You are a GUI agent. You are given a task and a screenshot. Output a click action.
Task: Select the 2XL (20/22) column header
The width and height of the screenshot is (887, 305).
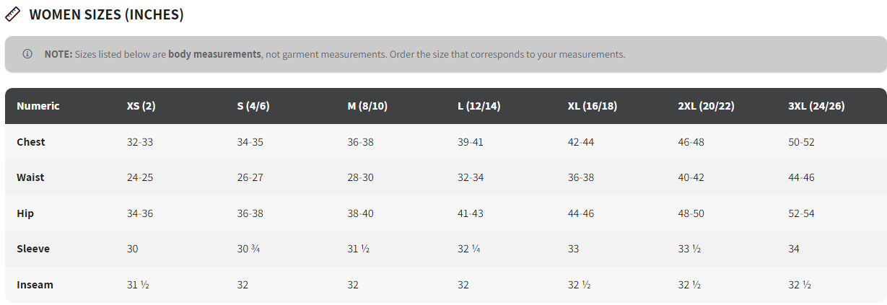706,106
